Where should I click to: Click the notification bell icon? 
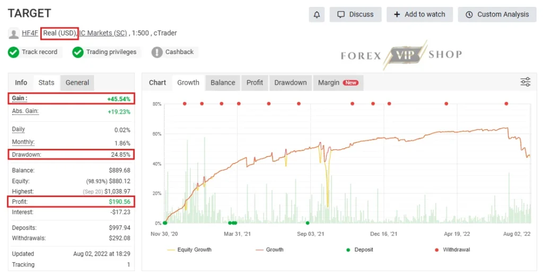317,14
